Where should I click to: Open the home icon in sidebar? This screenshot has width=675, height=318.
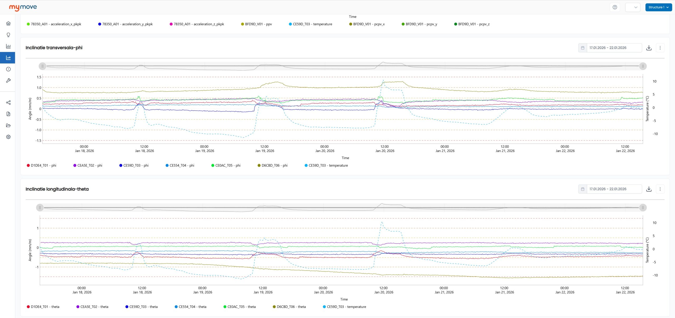(x=8, y=23)
